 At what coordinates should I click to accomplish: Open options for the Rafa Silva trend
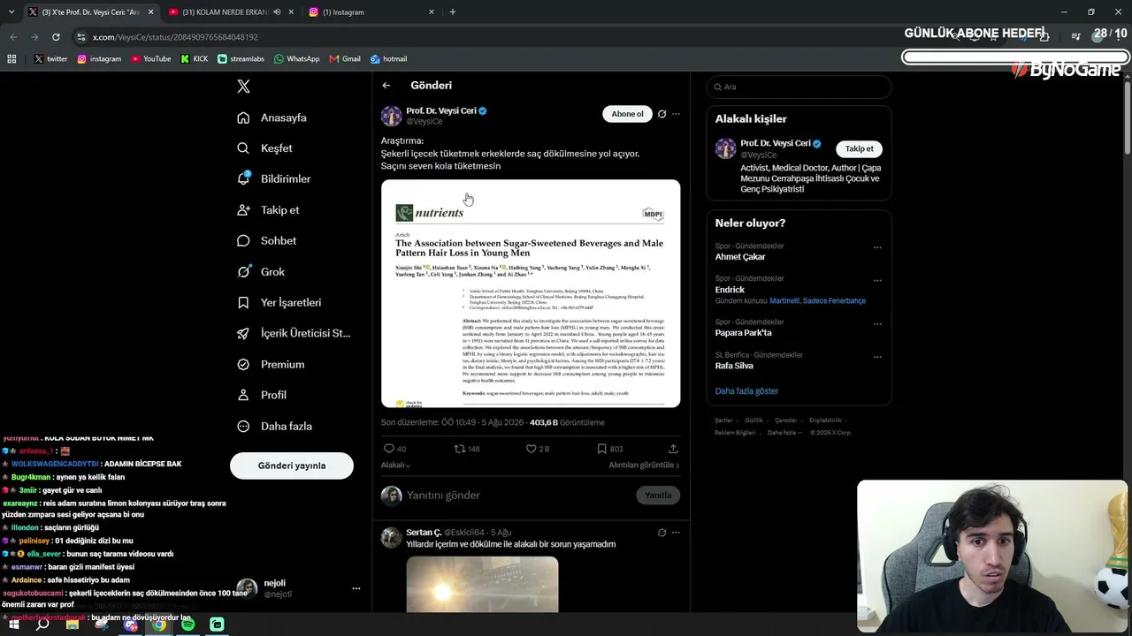click(x=877, y=357)
